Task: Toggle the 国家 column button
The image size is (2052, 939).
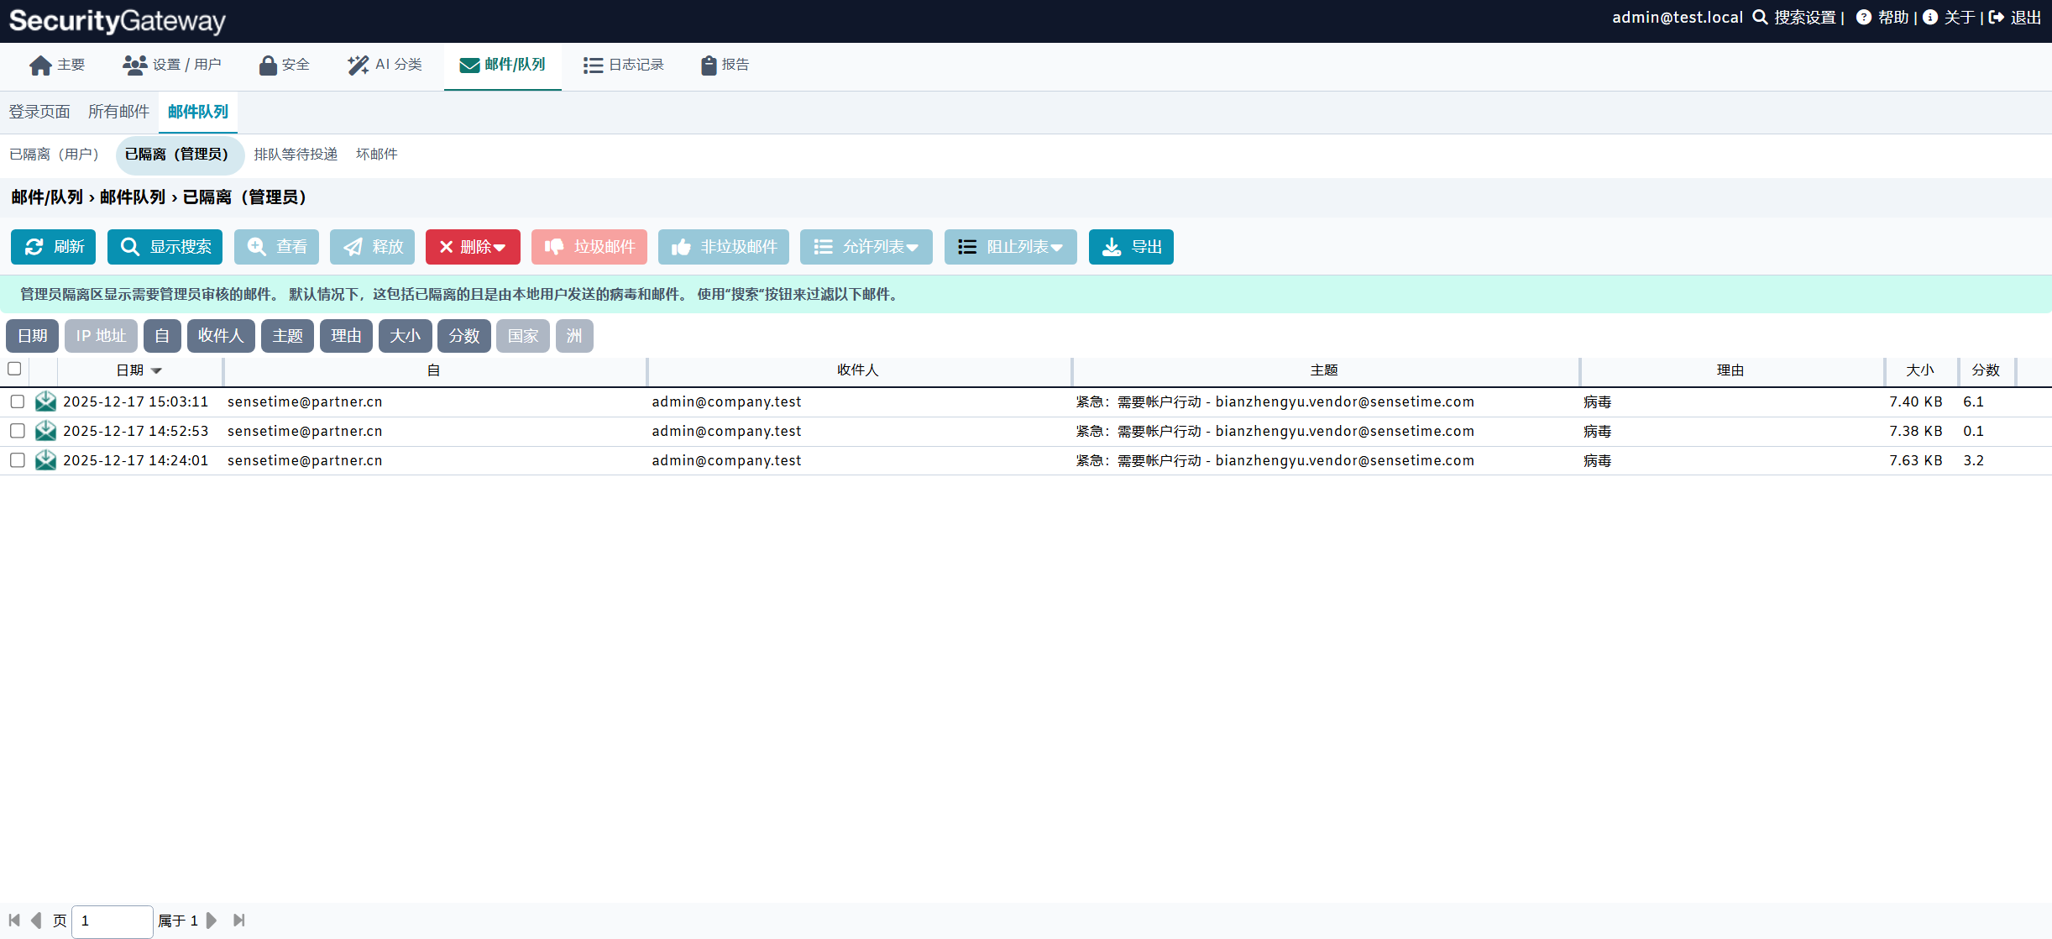Action: click(x=523, y=336)
